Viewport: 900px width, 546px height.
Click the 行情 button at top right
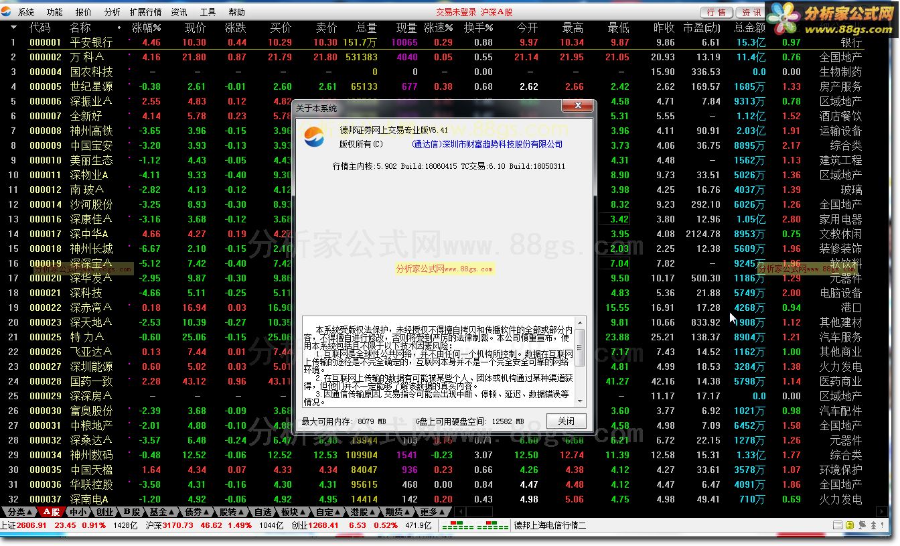point(717,12)
